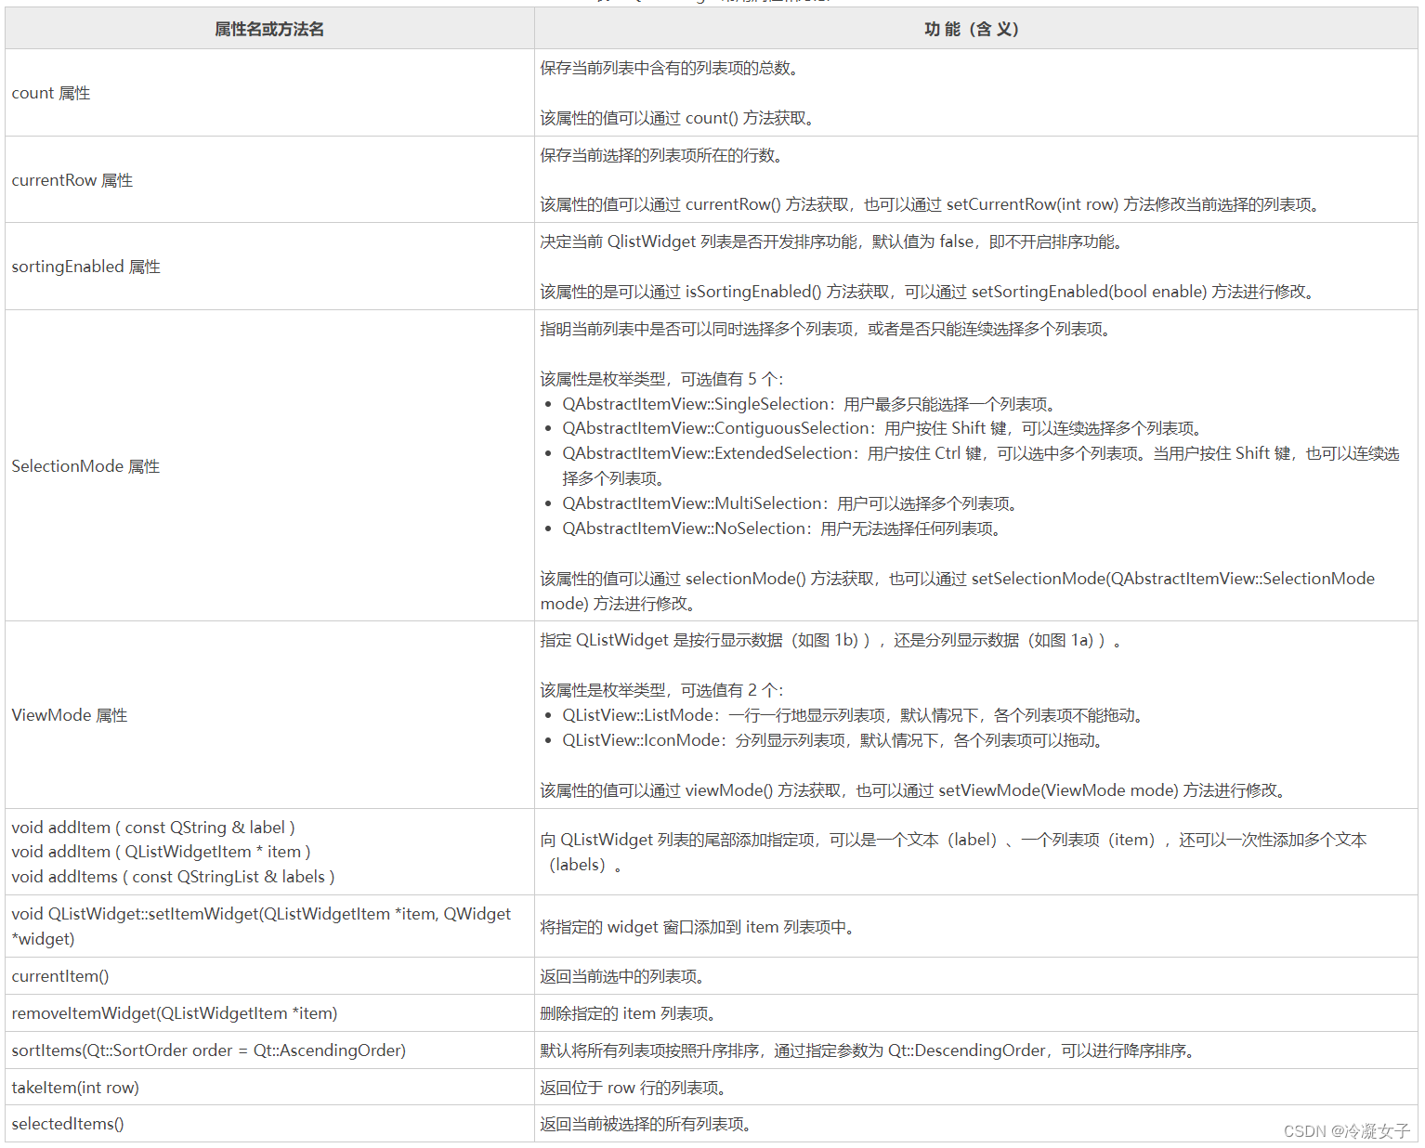1425x1148 pixels.
Task: Click the header cell 功 能（含 义）
Action: pyautogui.click(x=975, y=29)
